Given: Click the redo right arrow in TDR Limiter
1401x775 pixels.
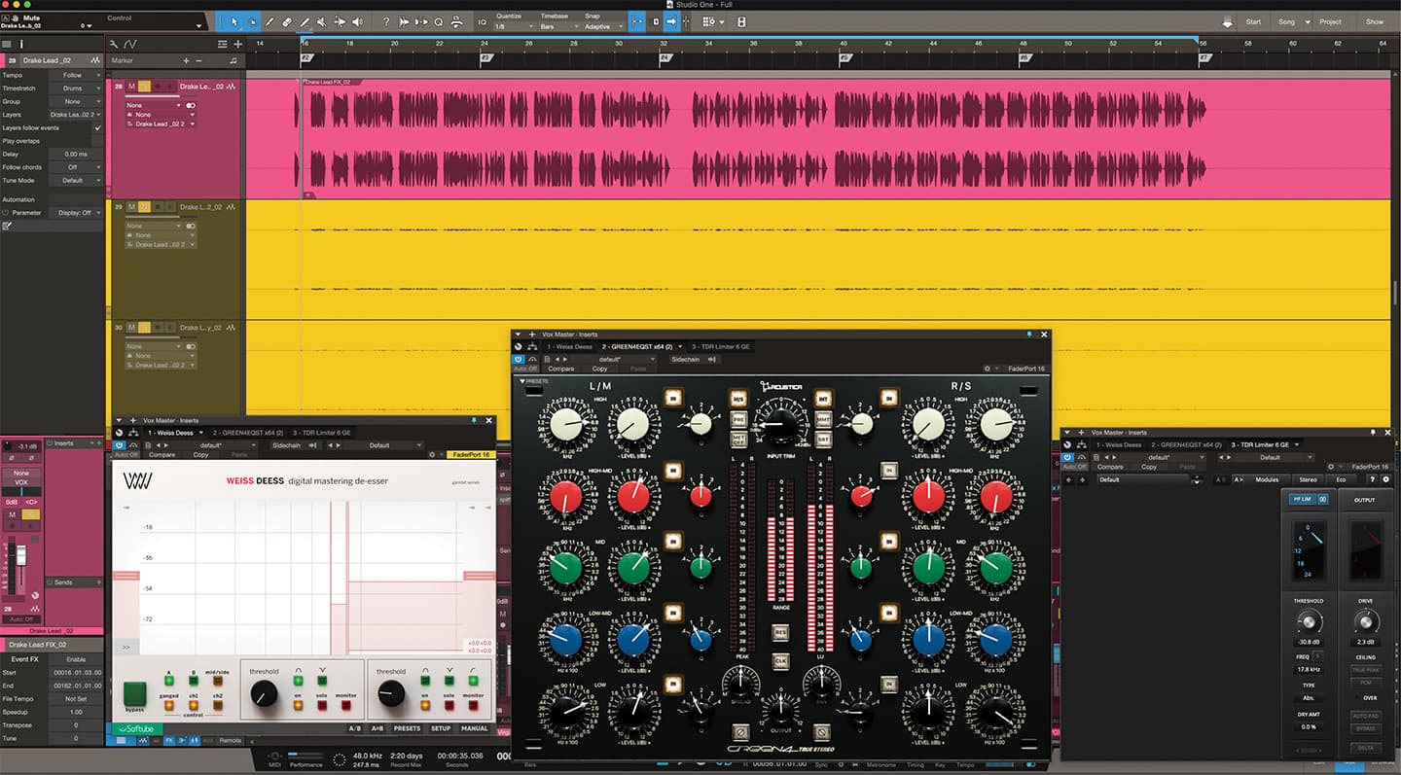Looking at the screenshot, I should click(1082, 479).
